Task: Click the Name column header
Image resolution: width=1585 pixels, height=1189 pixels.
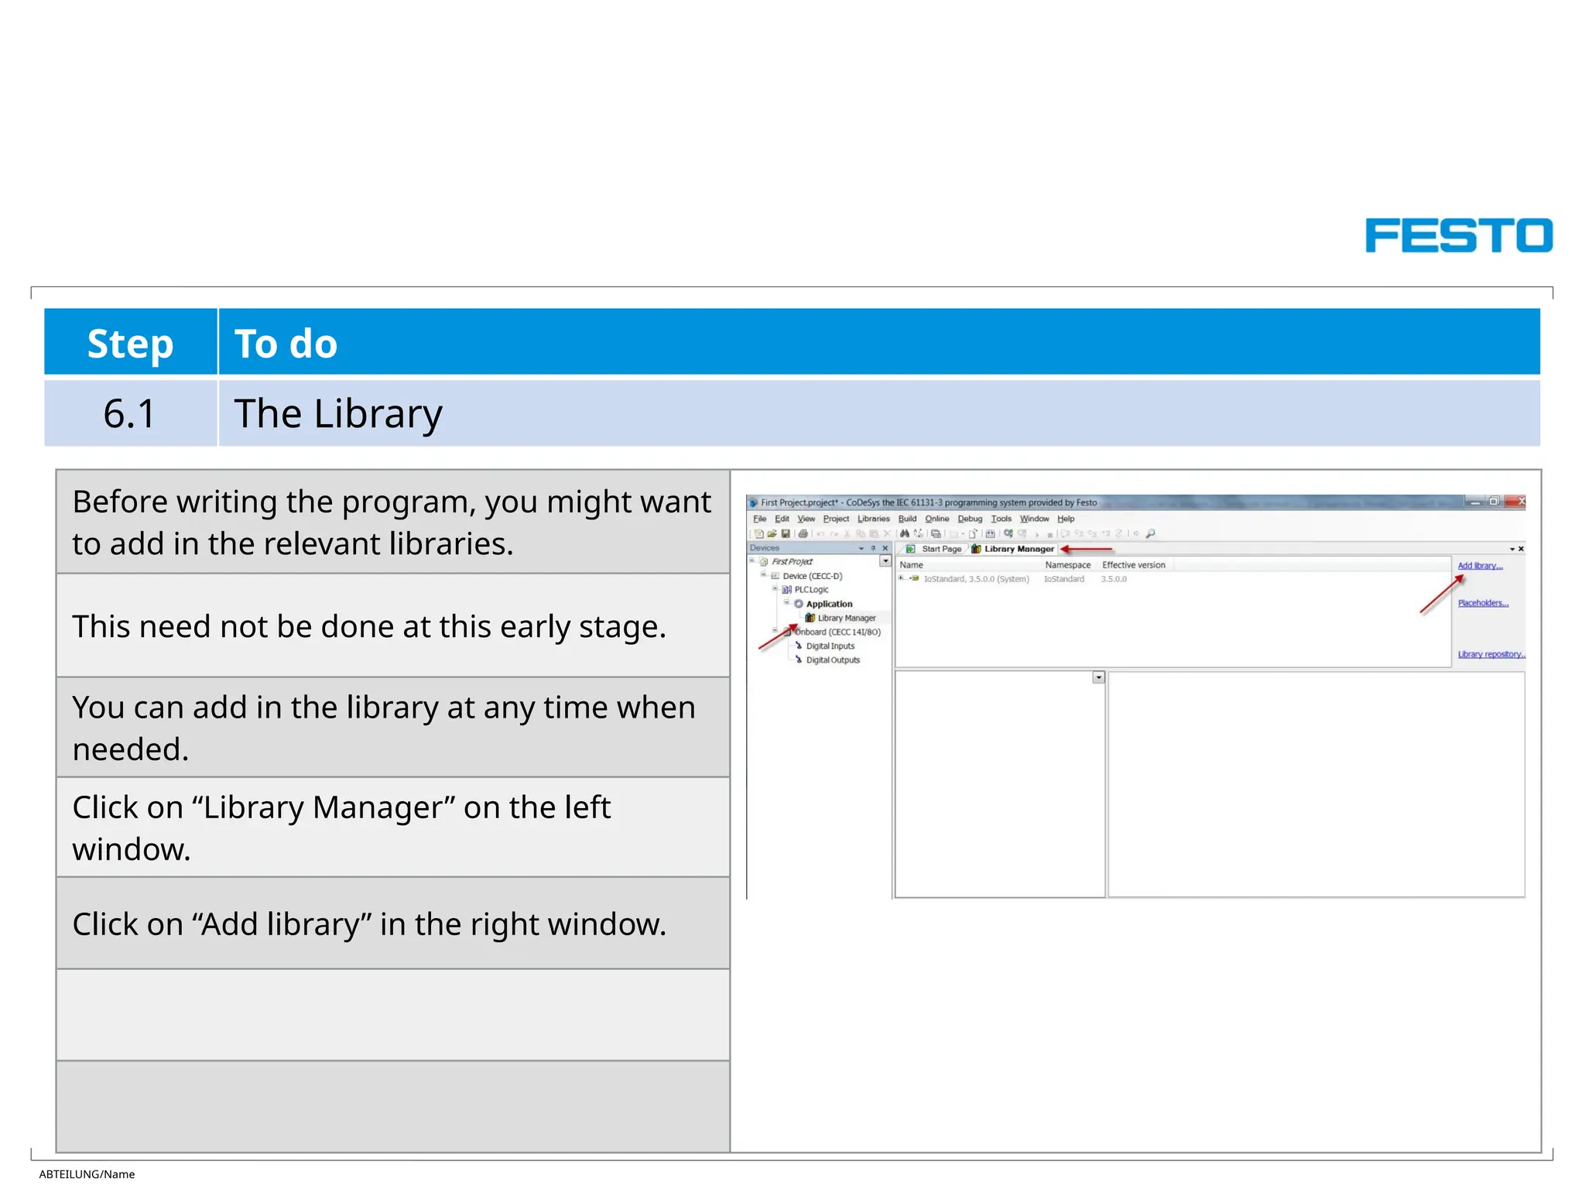Action: tap(911, 565)
